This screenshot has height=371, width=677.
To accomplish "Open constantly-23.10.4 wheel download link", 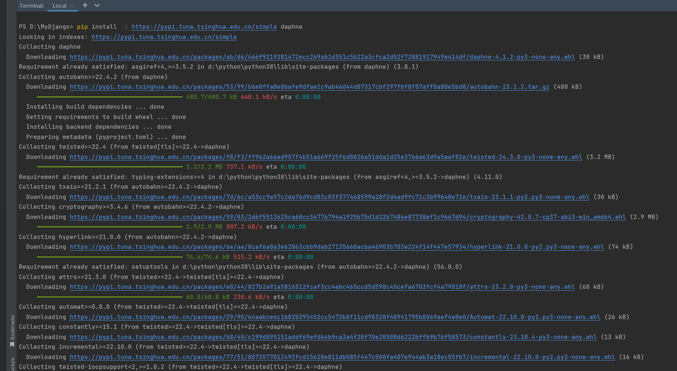I will [x=333, y=337].
